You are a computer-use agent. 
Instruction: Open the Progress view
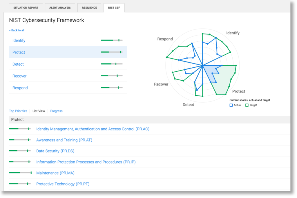click(x=56, y=111)
